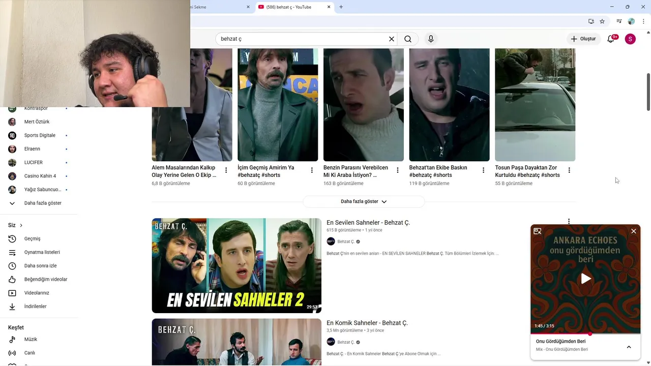Screen dimensions: 651x366
Task: Open the notifications bell
Action: tap(611, 39)
